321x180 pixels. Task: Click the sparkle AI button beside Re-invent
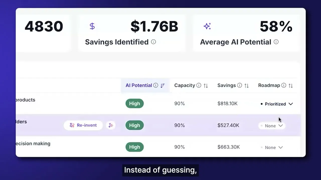click(x=111, y=125)
